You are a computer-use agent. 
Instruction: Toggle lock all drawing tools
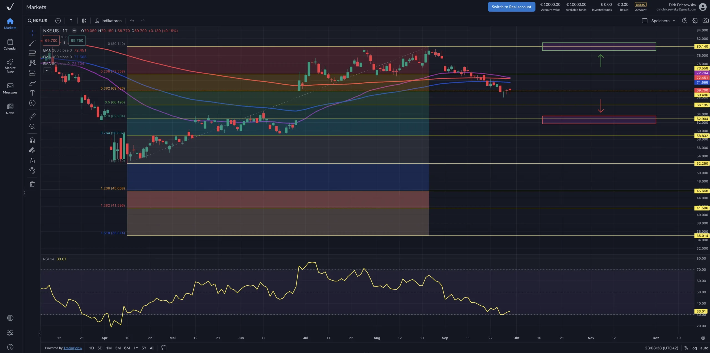pyautogui.click(x=32, y=161)
